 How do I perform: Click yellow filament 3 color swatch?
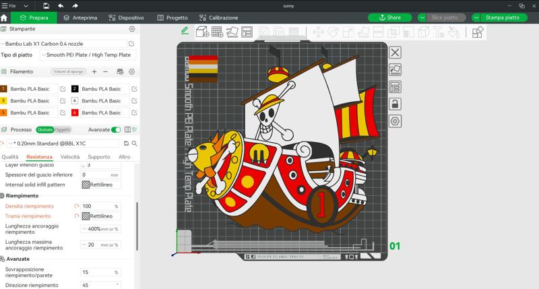[3, 100]
